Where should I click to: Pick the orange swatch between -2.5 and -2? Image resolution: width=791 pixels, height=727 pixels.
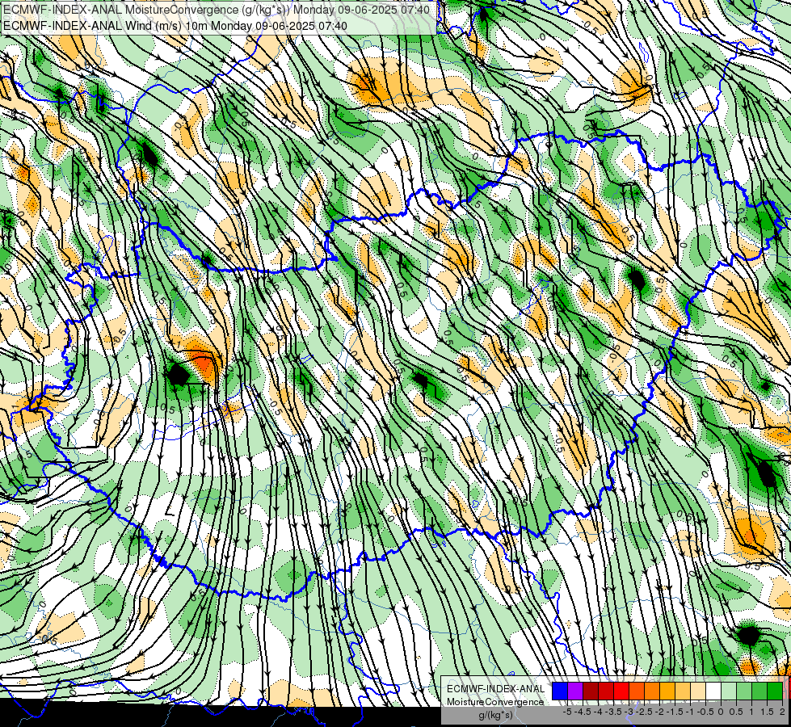click(652, 691)
